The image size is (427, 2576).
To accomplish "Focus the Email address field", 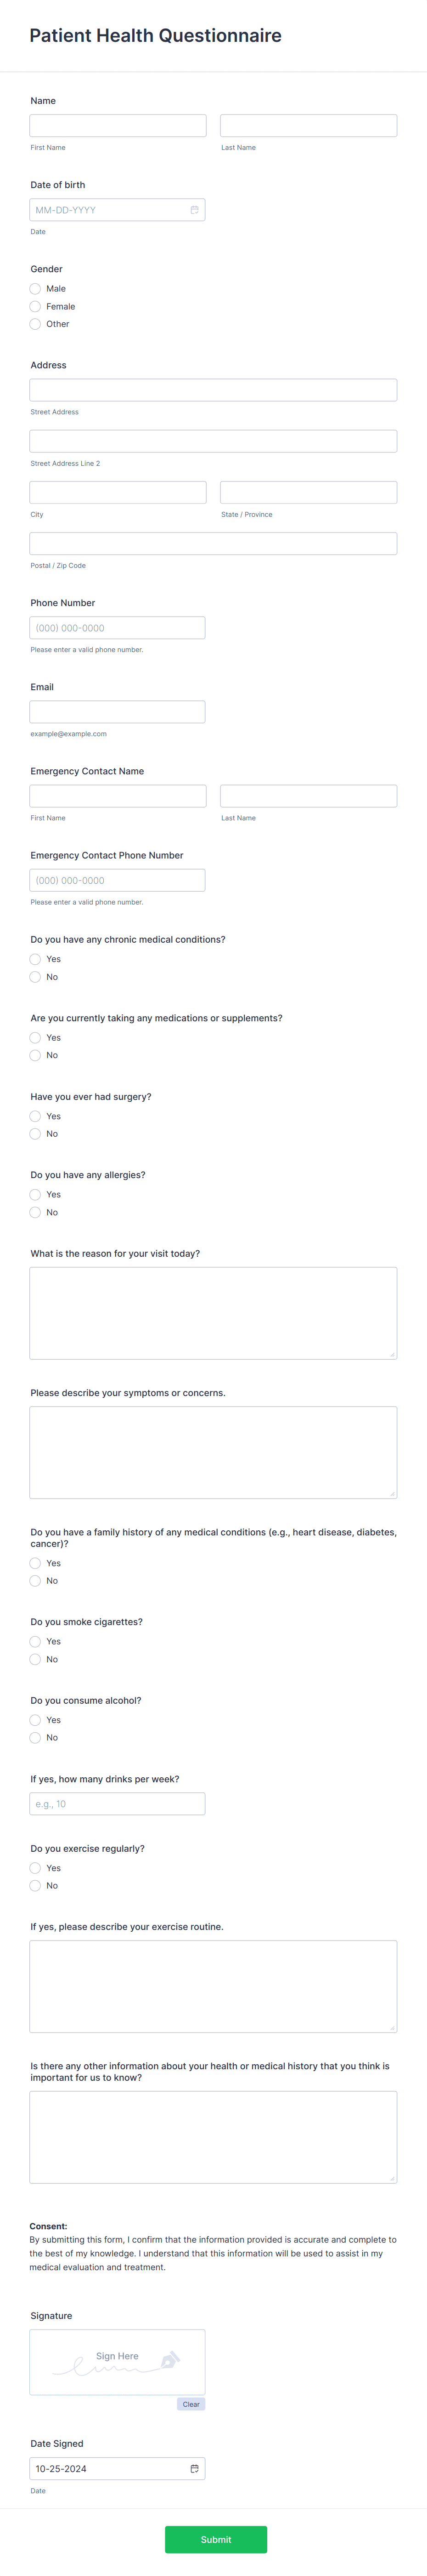I will (x=117, y=711).
